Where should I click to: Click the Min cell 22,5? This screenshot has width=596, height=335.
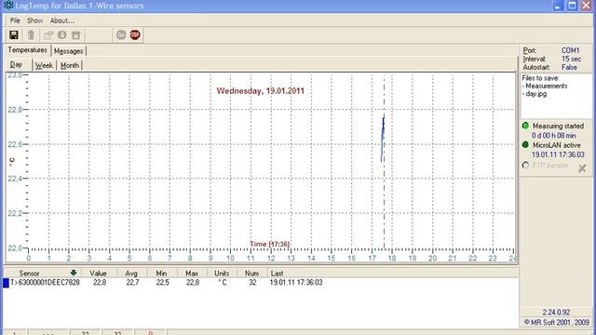click(x=162, y=283)
